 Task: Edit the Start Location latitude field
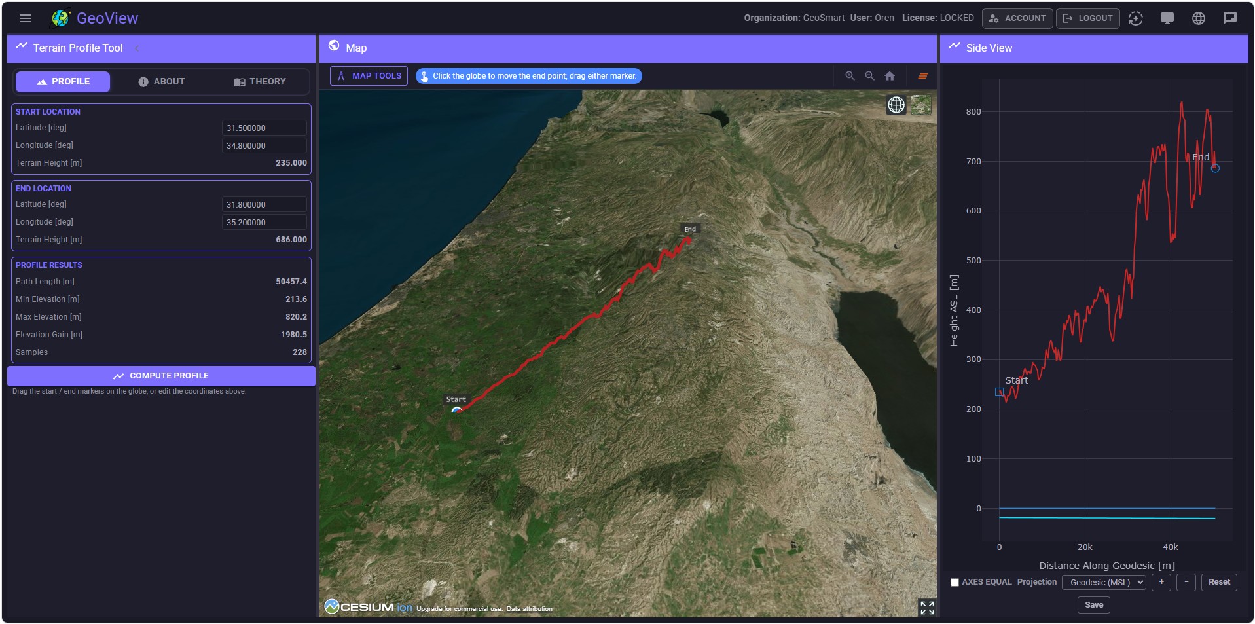(264, 128)
